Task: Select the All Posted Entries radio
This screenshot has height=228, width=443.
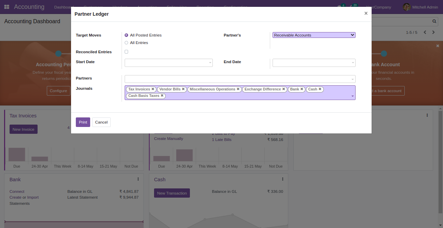Action: [x=126, y=35]
